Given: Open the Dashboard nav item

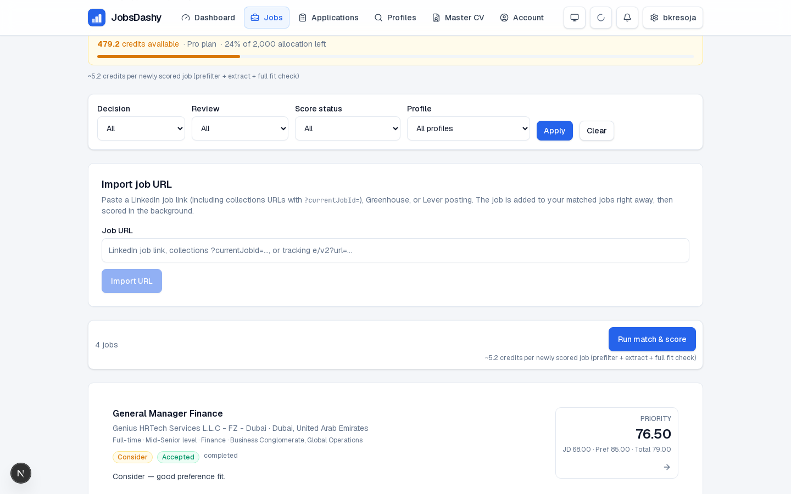Looking at the screenshot, I should tap(208, 18).
